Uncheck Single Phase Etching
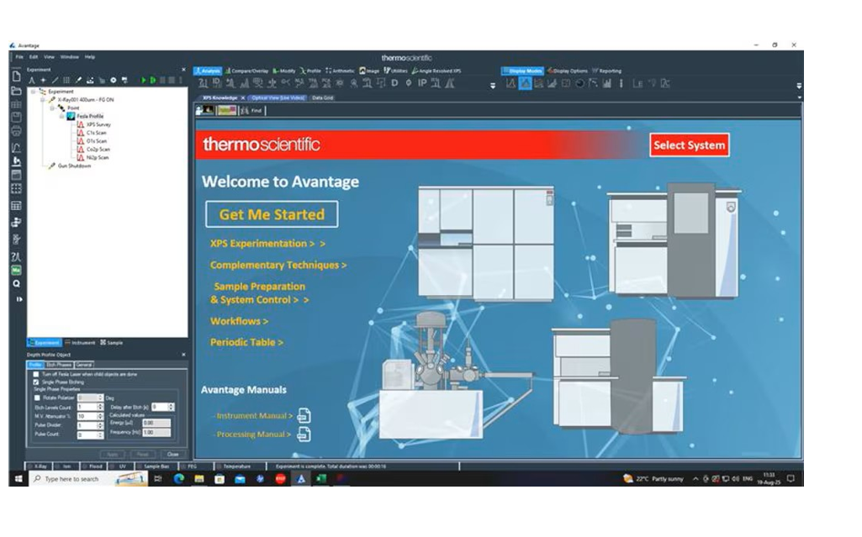Viewport: 862px width, 537px height. 35,382
